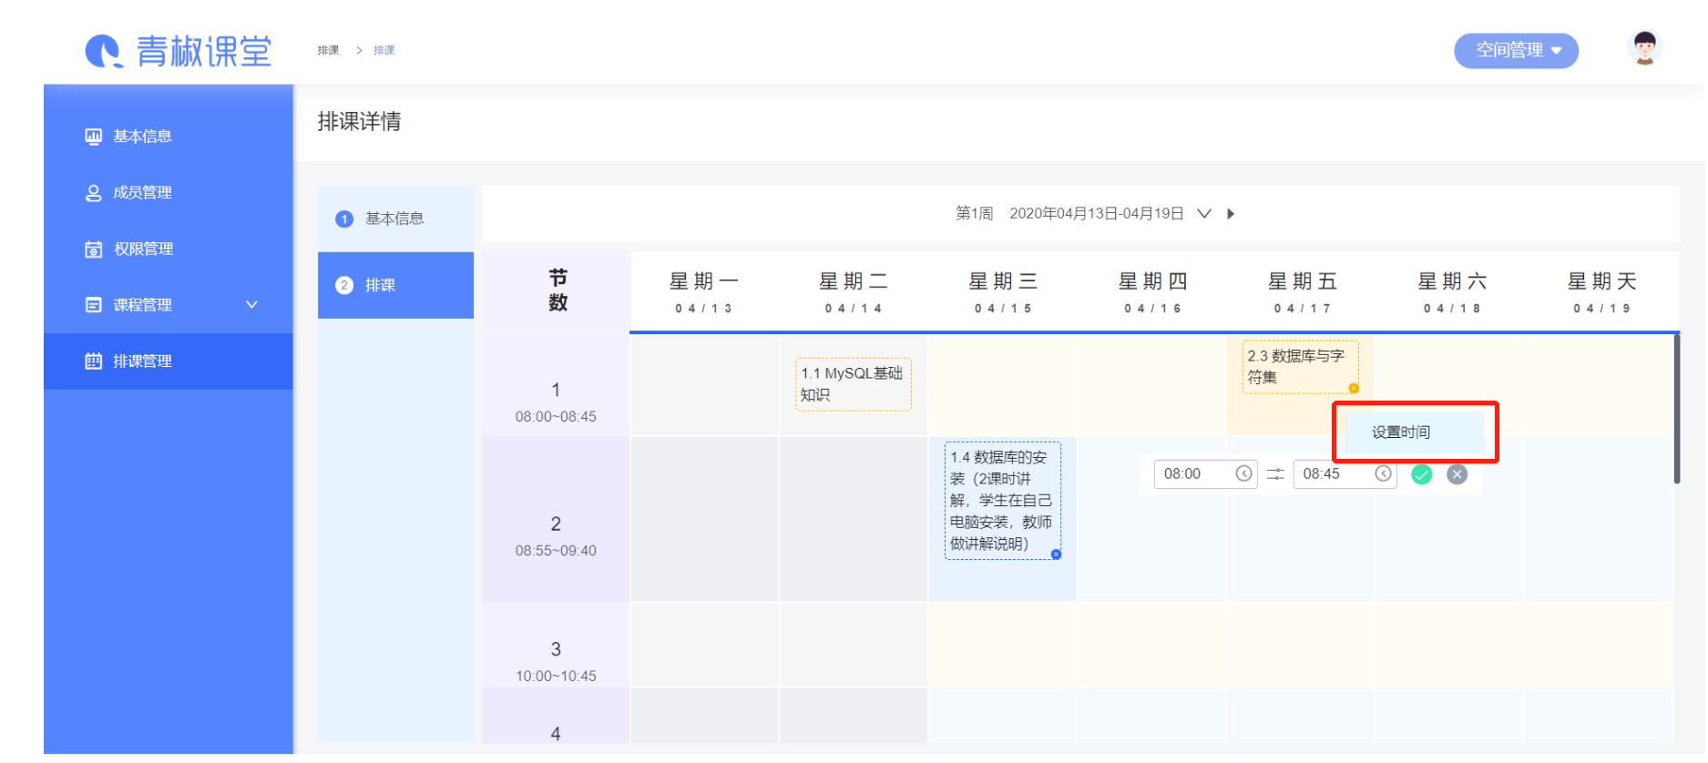
Task: Open 成员管理 in sidebar
Action: pyautogui.click(x=169, y=193)
